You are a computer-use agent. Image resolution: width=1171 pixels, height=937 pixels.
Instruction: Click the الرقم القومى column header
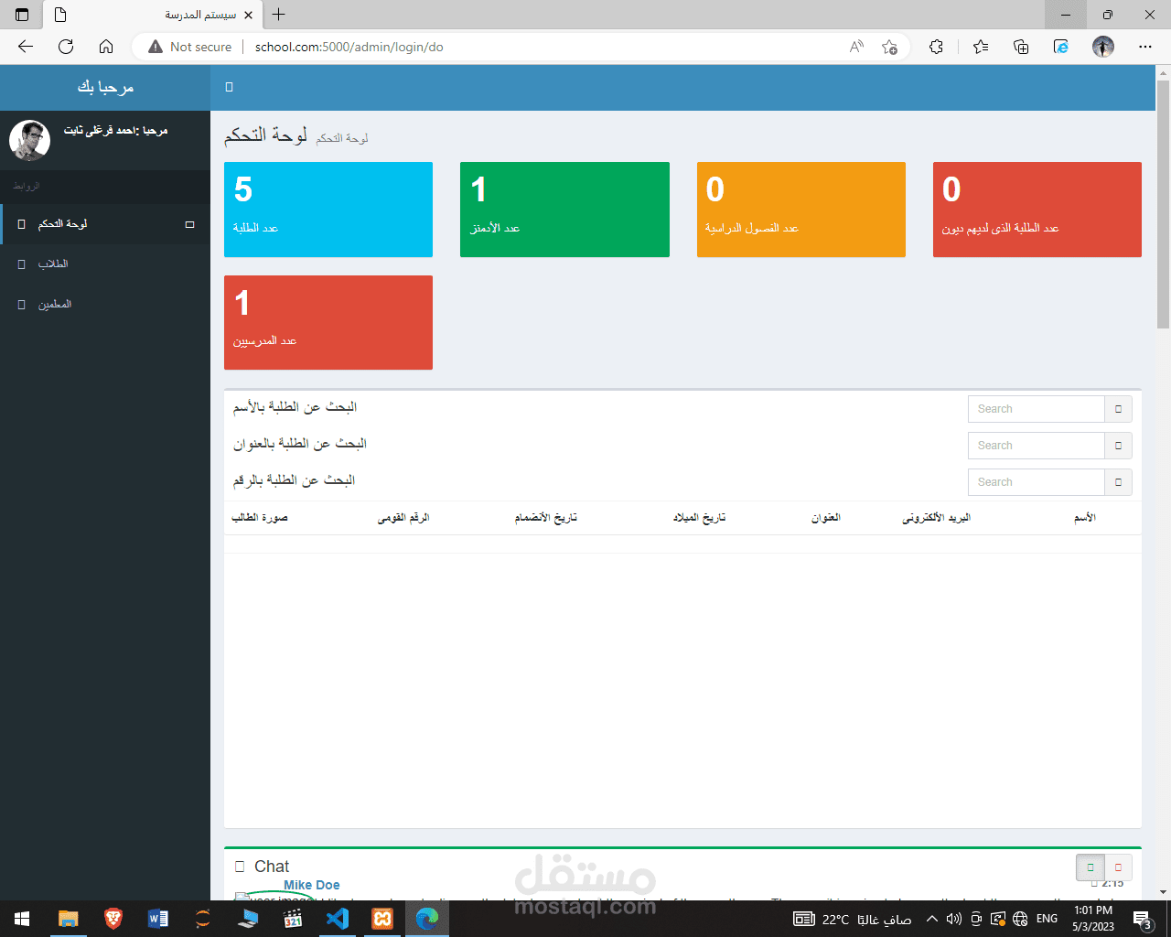pyautogui.click(x=403, y=518)
